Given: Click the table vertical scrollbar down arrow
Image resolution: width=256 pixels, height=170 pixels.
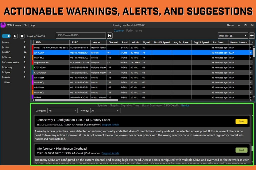Looking at the screenshot, I should [x=254, y=97].
